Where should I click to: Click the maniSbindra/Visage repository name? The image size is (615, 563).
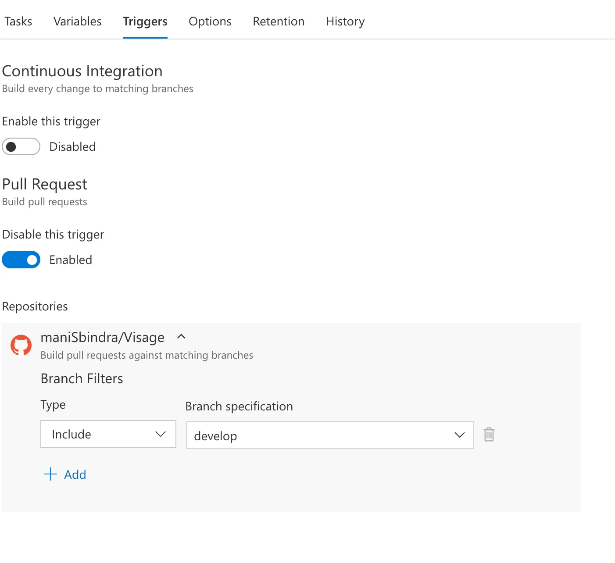[x=102, y=337]
